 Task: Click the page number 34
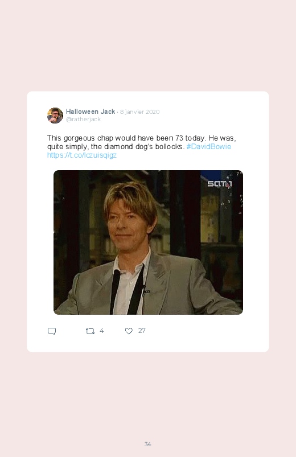147,444
